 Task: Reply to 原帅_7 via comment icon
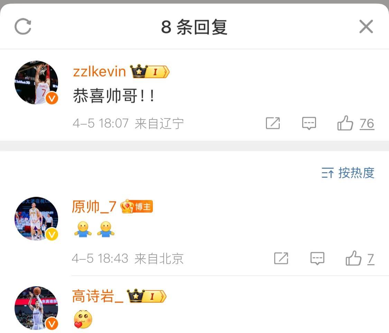(317, 258)
